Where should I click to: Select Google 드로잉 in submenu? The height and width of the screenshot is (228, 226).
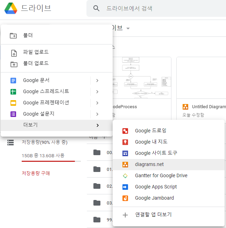tap(169, 131)
